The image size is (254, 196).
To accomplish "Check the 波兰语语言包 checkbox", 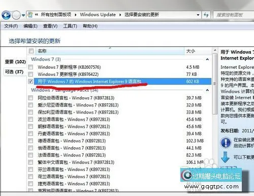I will coord(30,119).
